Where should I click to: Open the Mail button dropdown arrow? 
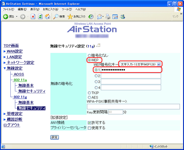click(x=103, y=17)
